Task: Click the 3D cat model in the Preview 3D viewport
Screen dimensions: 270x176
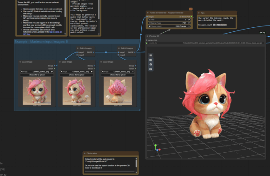Action: [x=207, y=104]
